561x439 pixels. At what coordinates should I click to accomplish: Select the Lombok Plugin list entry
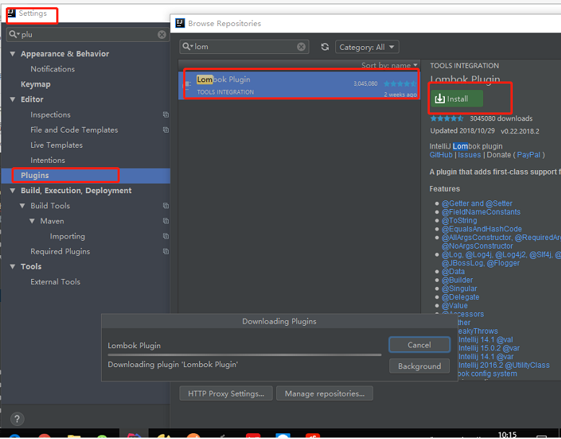(x=299, y=85)
